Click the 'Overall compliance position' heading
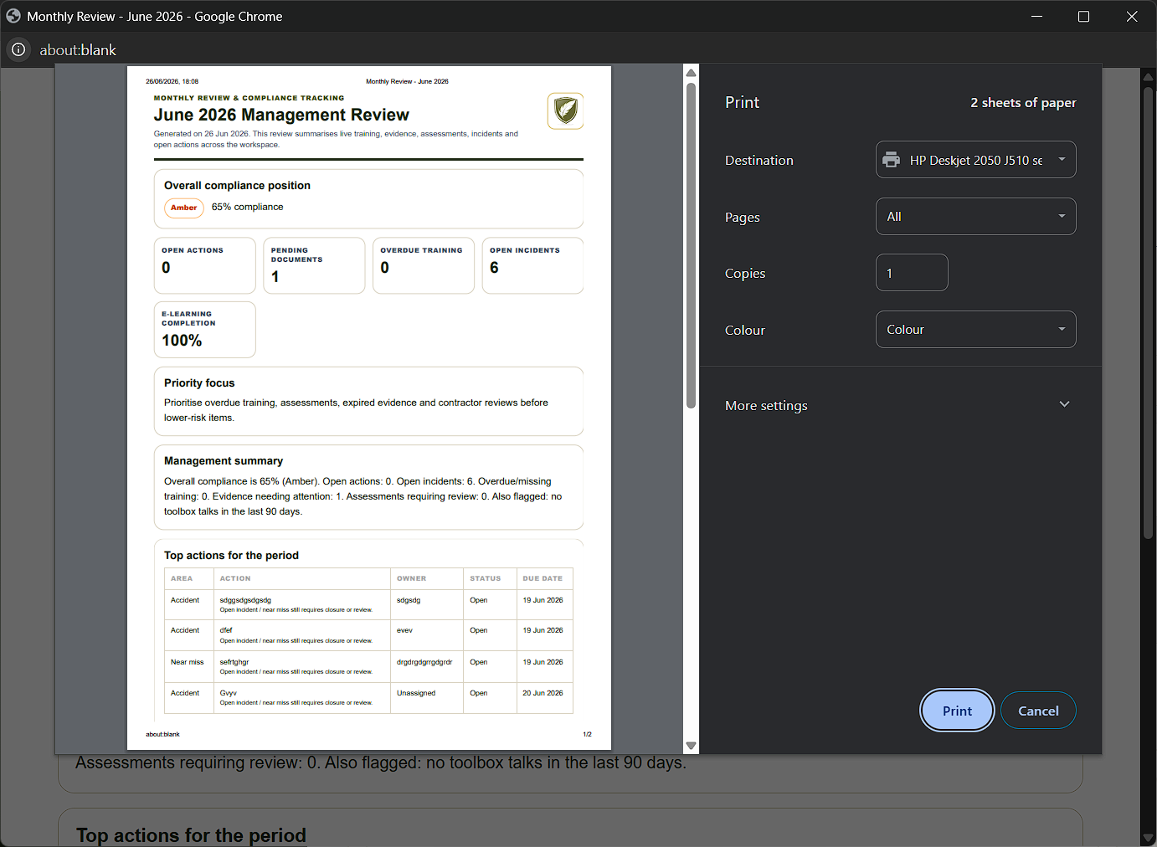1157x847 pixels. point(237,185)
